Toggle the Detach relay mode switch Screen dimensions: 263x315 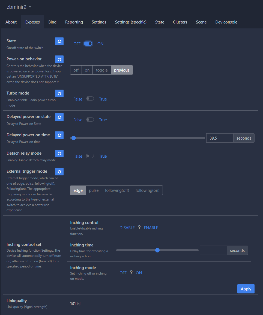click(90, 156)
